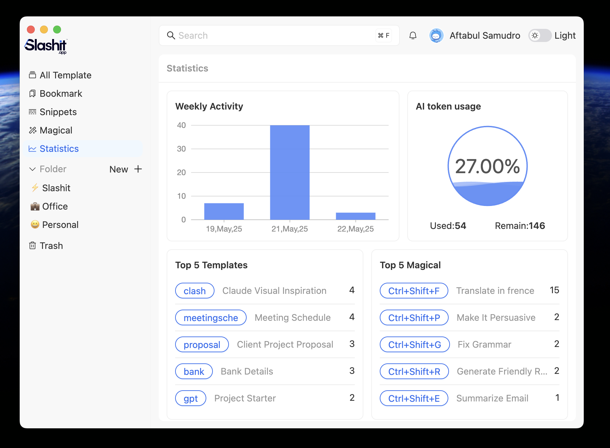
Task: Focus the Search input field
Action: [x=279, y=35]
